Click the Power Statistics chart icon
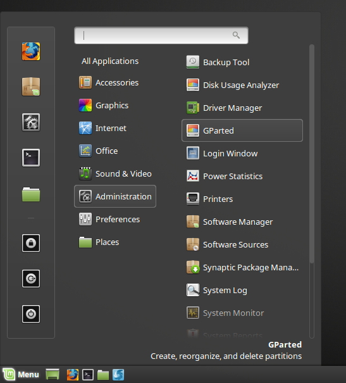This screenshot has width=346, height=383. pyautogui.click(x=193, y=176)
